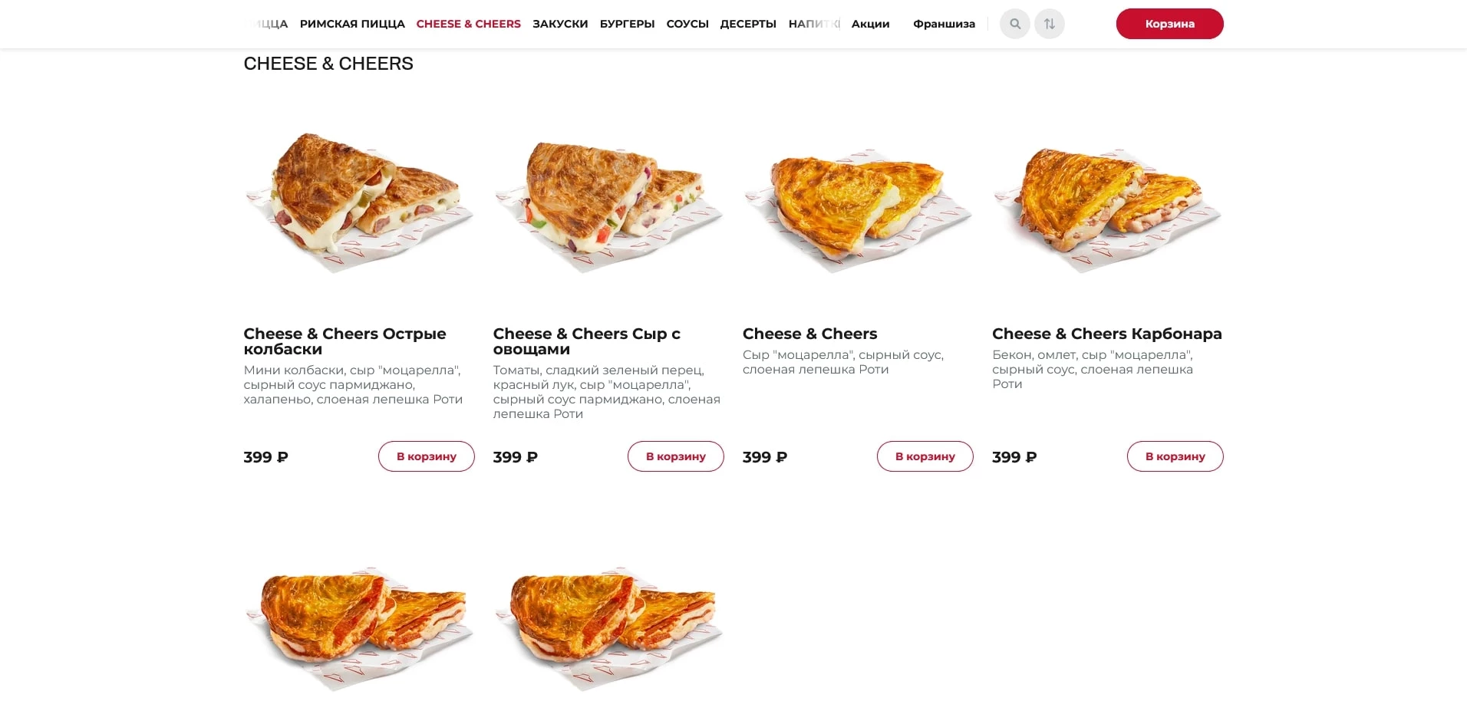The width and height of the screenshot is (1467, 711).
Task: Navigate to the Десерты category
Action: (748, 24)
